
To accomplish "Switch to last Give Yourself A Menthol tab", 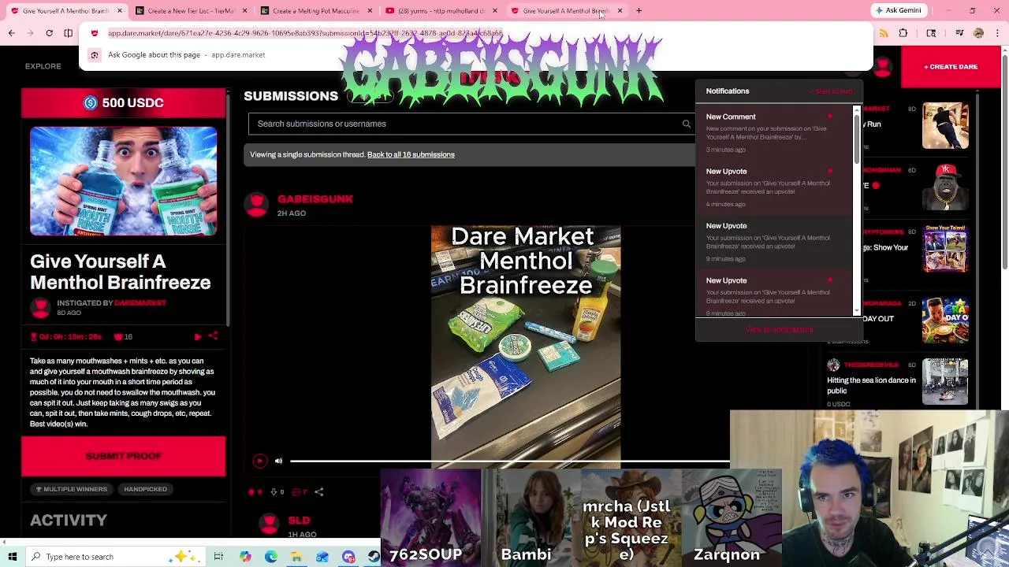I will pos(565,11).
